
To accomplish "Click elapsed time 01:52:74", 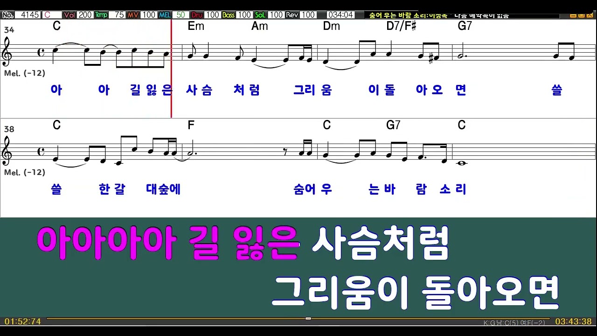I will click(23, 322).
